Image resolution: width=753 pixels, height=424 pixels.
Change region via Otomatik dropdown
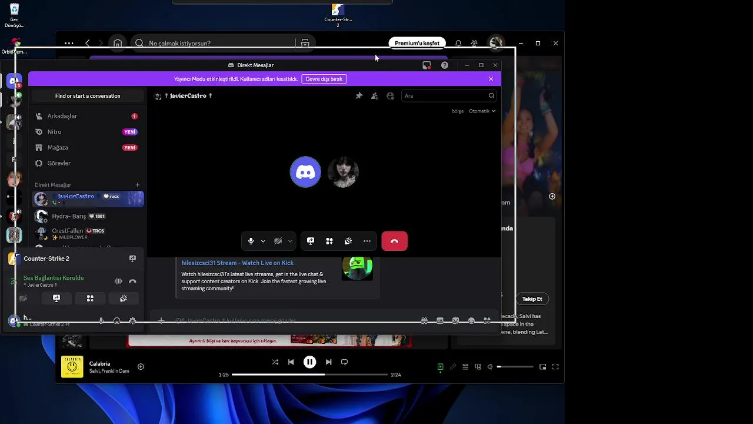point(482,111)
